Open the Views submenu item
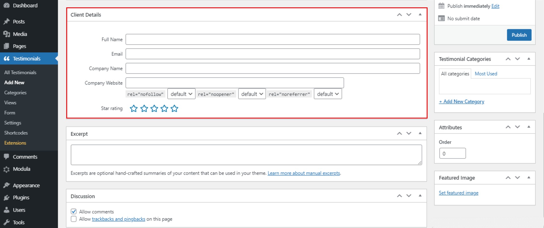 point(10,103)
